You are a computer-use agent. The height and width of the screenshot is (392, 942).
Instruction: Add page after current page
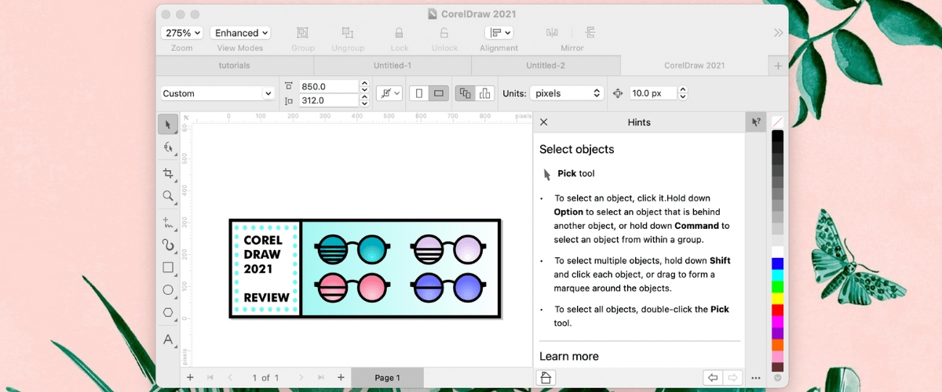coord(340,377)
